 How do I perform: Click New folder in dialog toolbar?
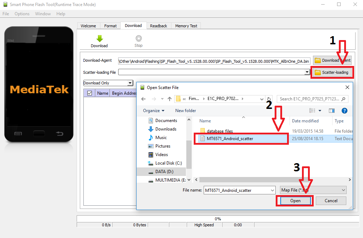[186, 111]
